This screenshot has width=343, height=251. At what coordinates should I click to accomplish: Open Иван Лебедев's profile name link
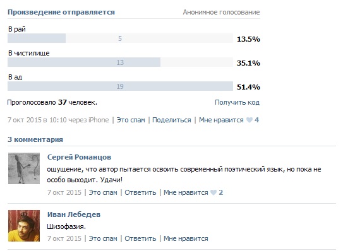(74, 214)
